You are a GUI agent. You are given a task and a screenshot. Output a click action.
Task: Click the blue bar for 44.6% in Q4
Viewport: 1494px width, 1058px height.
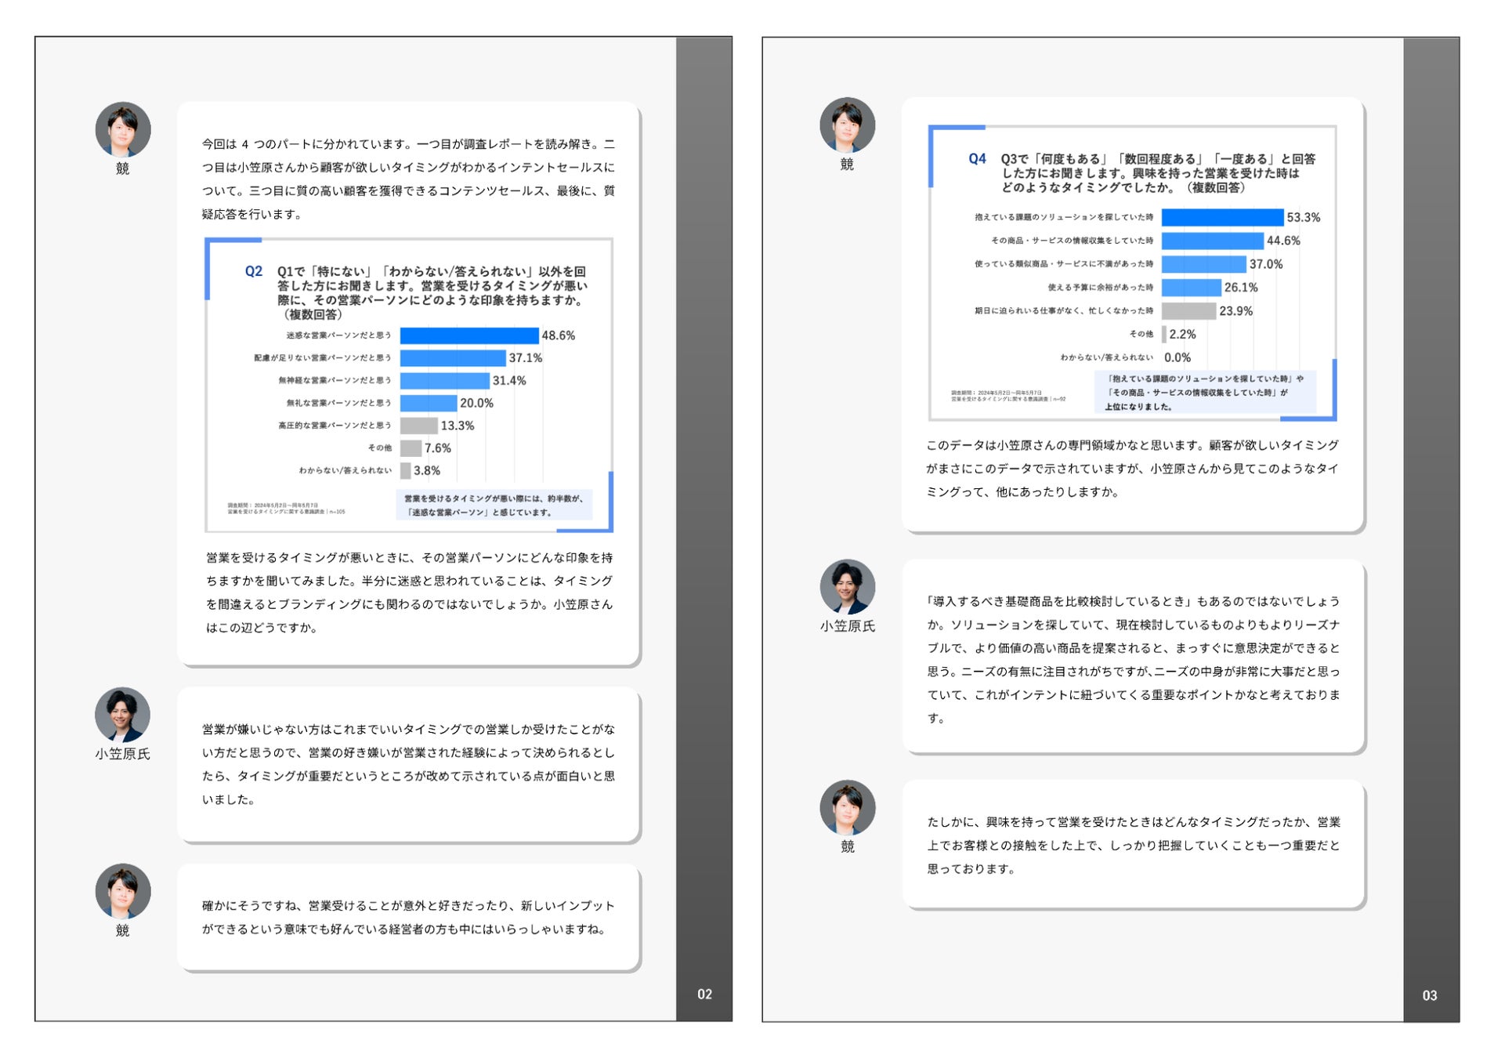tap(1213, 241)
